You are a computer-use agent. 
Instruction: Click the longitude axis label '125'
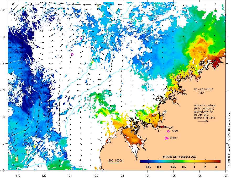pyautogui.click(x=174, y=175)
